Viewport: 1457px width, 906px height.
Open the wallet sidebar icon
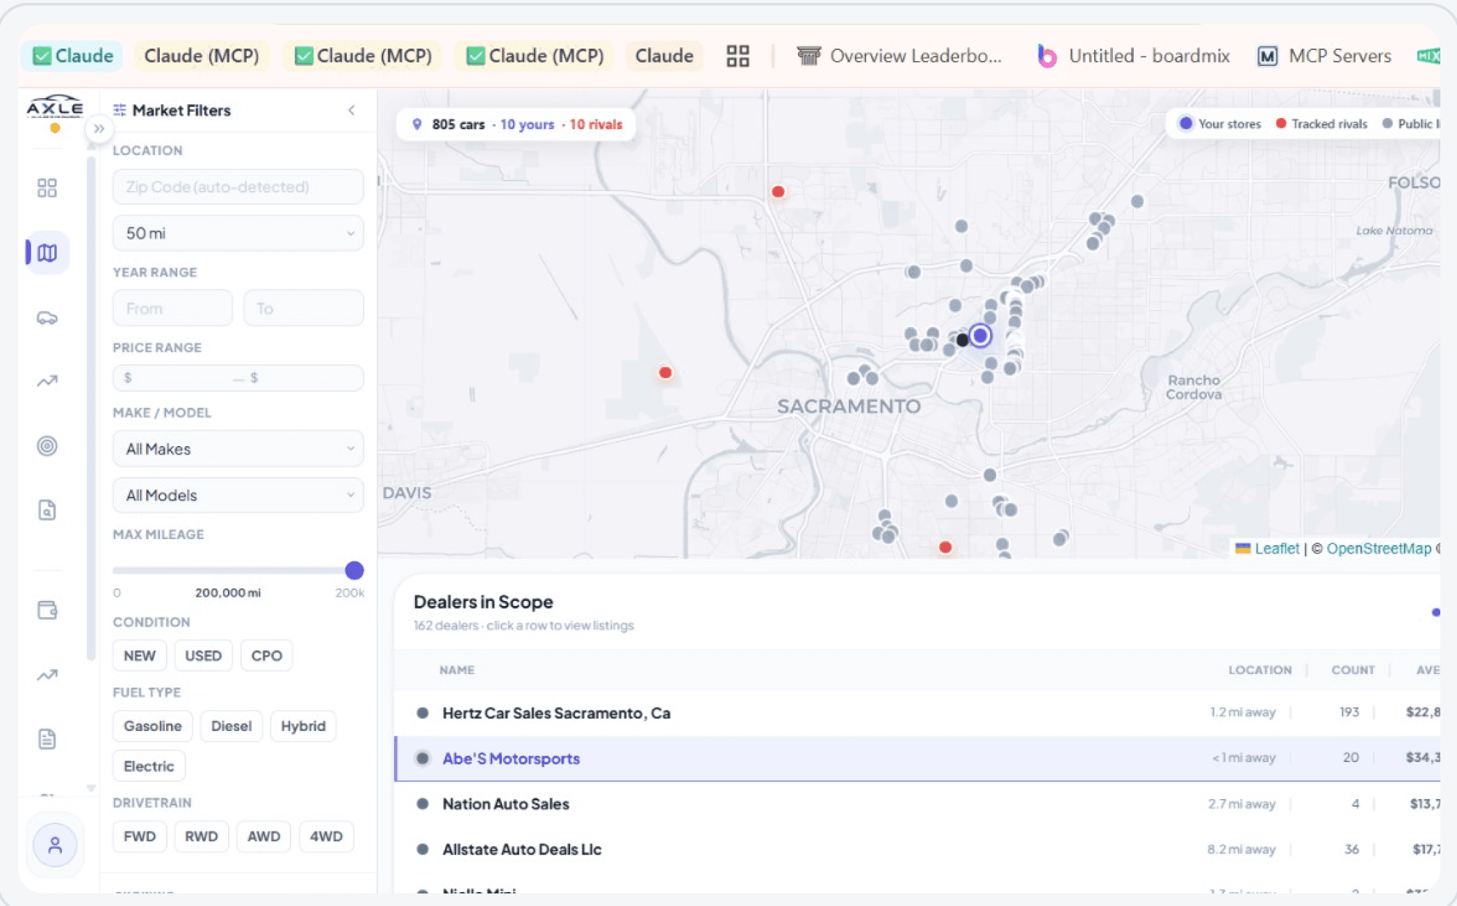pyautogui.click(x=47, y=610)
